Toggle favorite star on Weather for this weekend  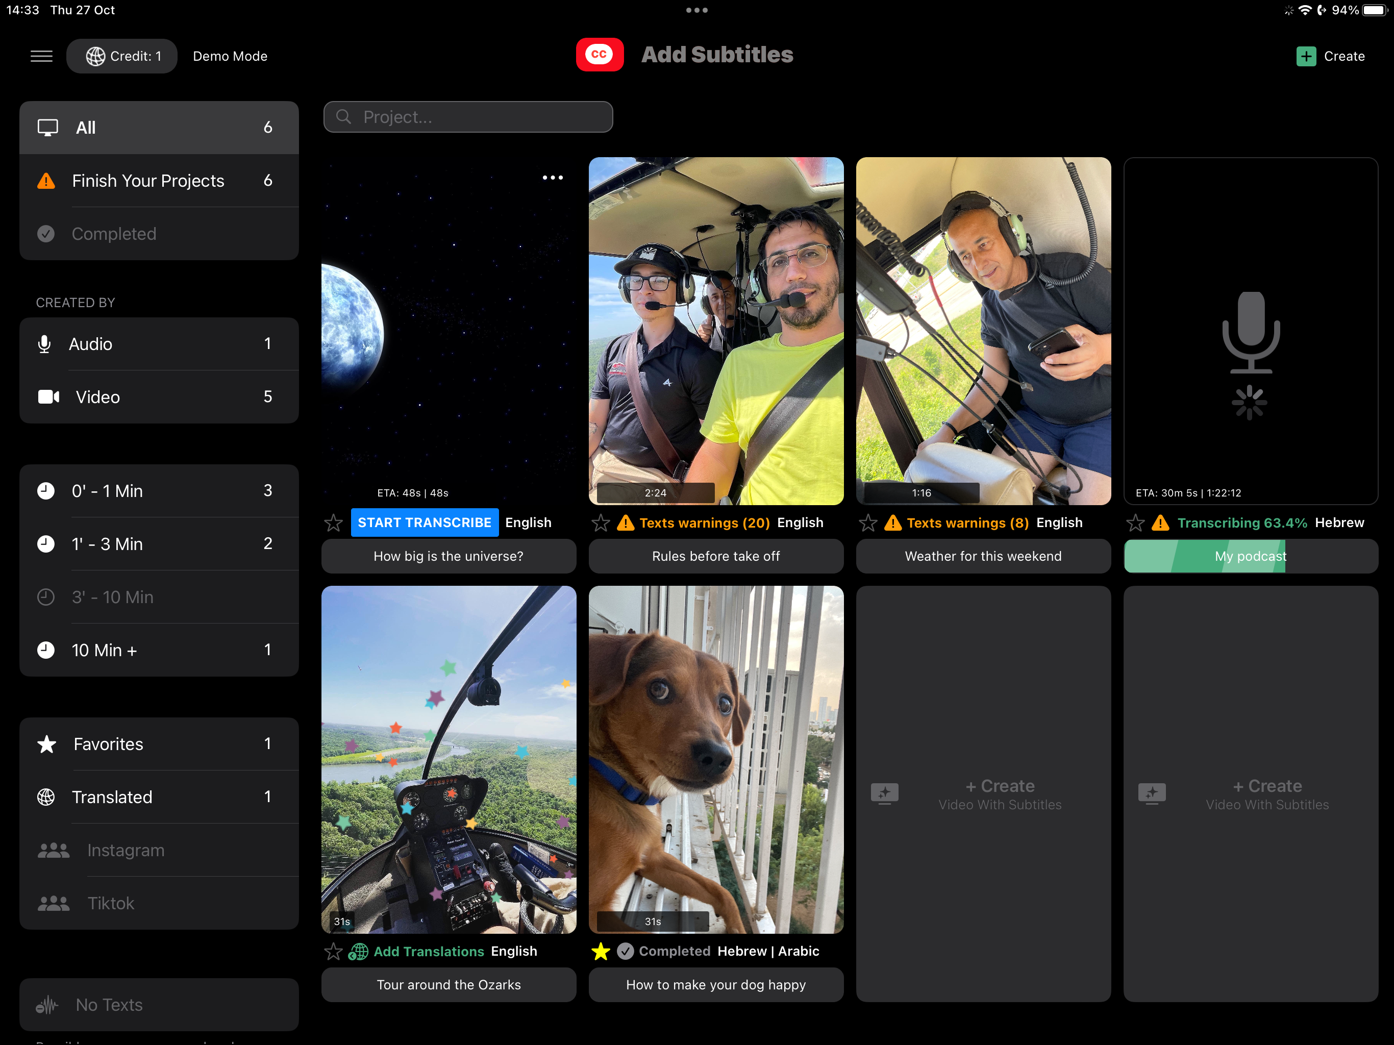point(868,522)
